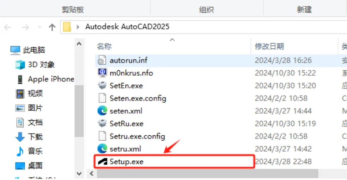Select the setru.xml file name
347x180 pixels.
125,149
